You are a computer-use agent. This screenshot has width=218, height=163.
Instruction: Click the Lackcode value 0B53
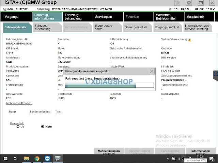(x=112, y=98)
